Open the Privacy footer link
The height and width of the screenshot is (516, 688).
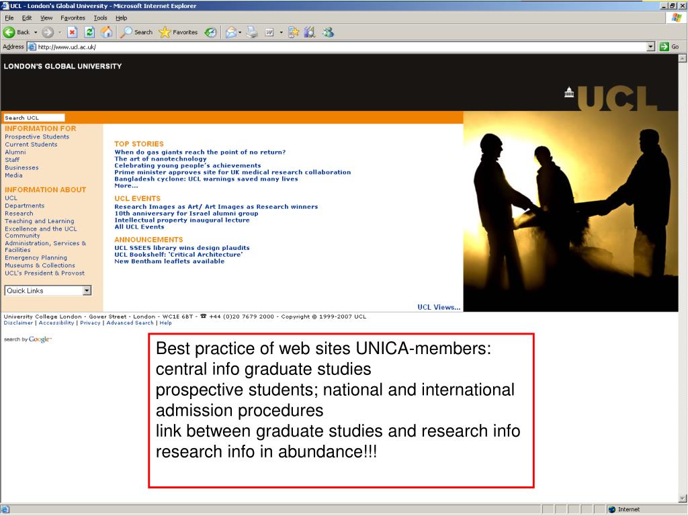coord(90,322)
